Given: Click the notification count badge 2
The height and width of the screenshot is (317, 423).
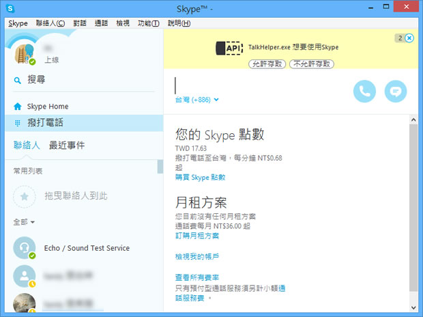Looking at the screenshot, I should tap(400, 38).
